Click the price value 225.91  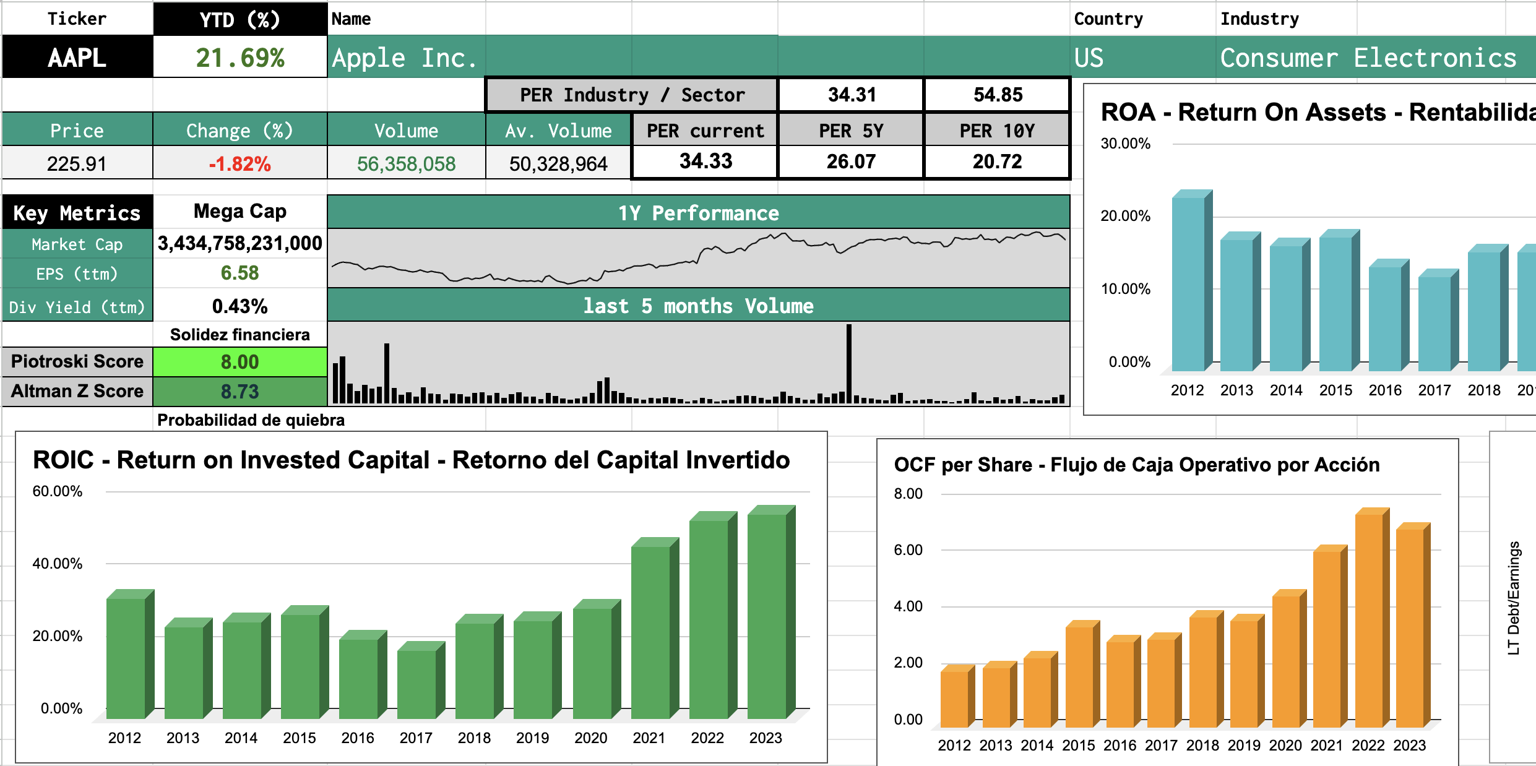click(77, 163)
